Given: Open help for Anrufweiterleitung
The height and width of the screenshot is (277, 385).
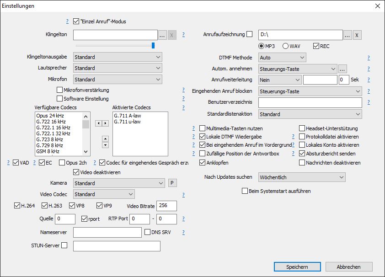Looking at the screenshot, I should (x=369, y=80).
